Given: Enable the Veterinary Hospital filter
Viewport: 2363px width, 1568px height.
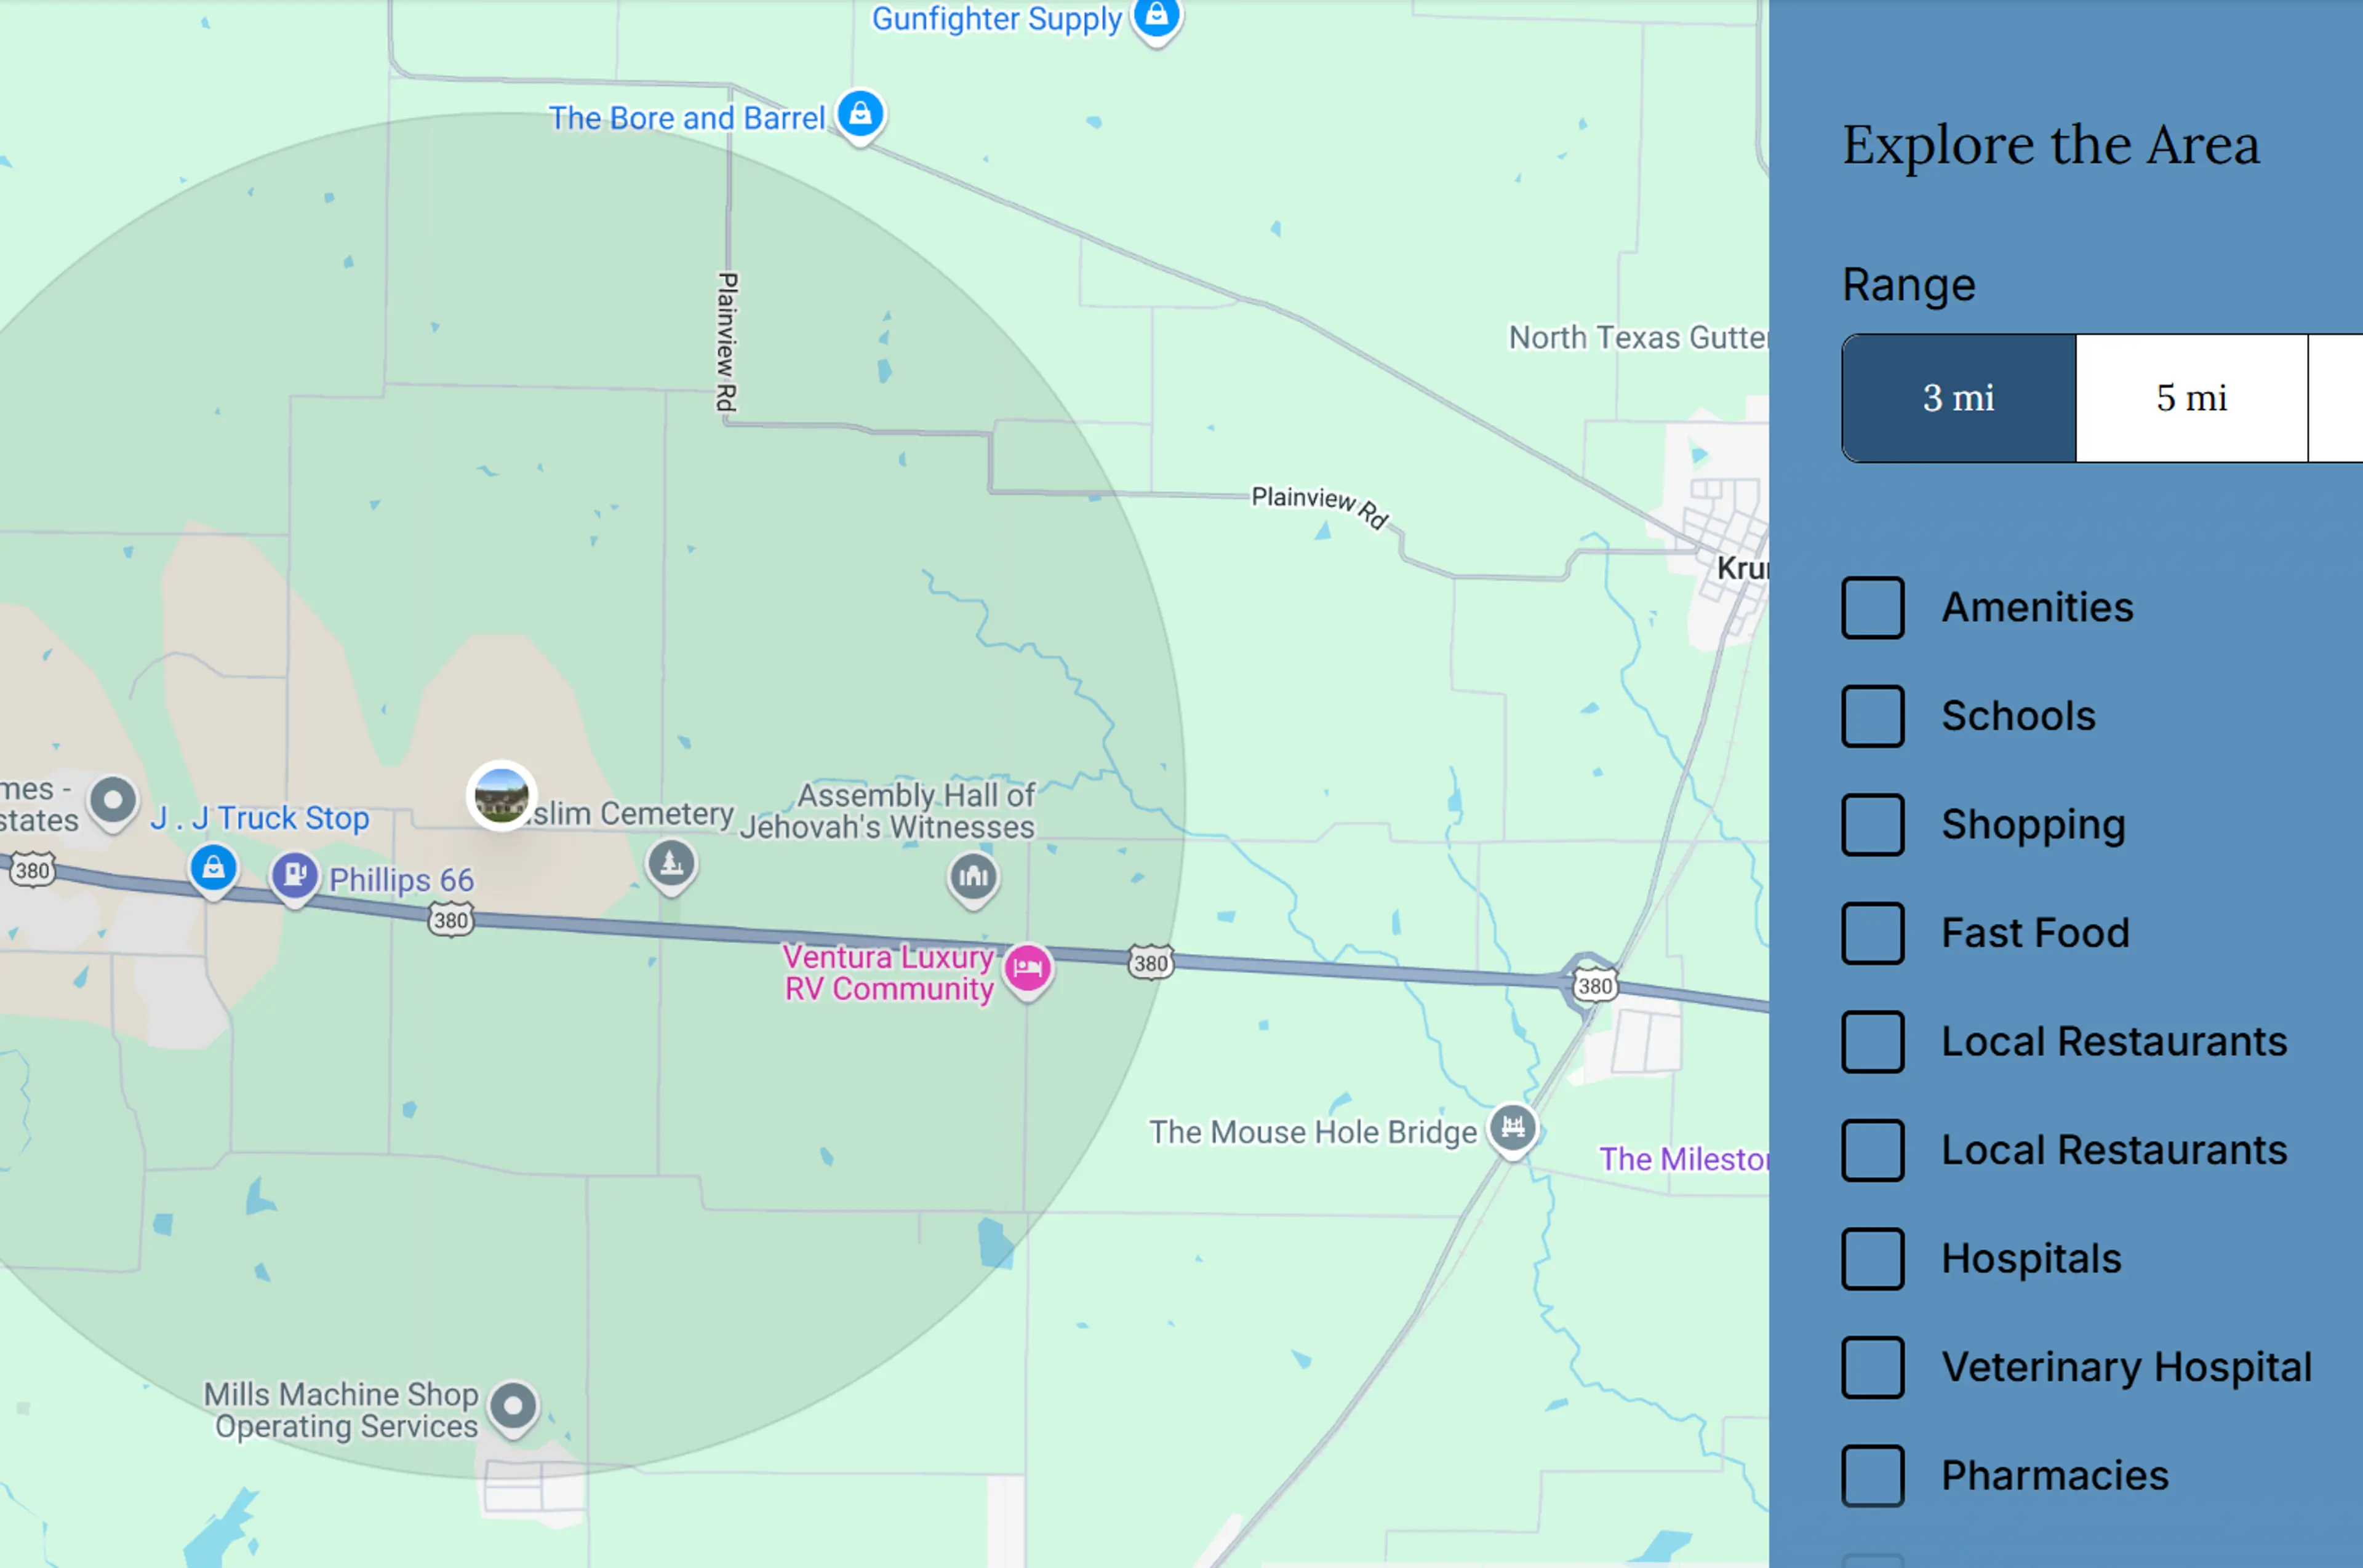Looking at the screenshot, I should coord(1872,1368).
